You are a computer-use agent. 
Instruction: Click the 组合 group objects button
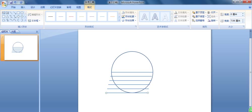tap(212, 17)
